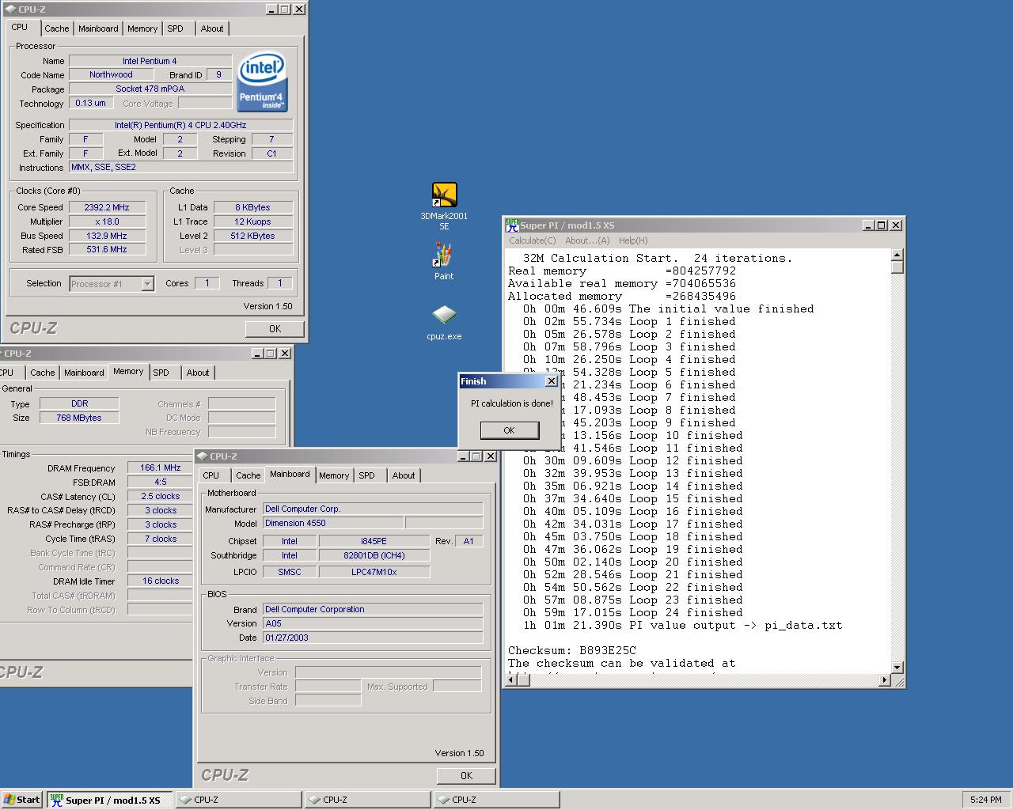Click the Core Speed value 2392.2 MHz

[107, 207]
